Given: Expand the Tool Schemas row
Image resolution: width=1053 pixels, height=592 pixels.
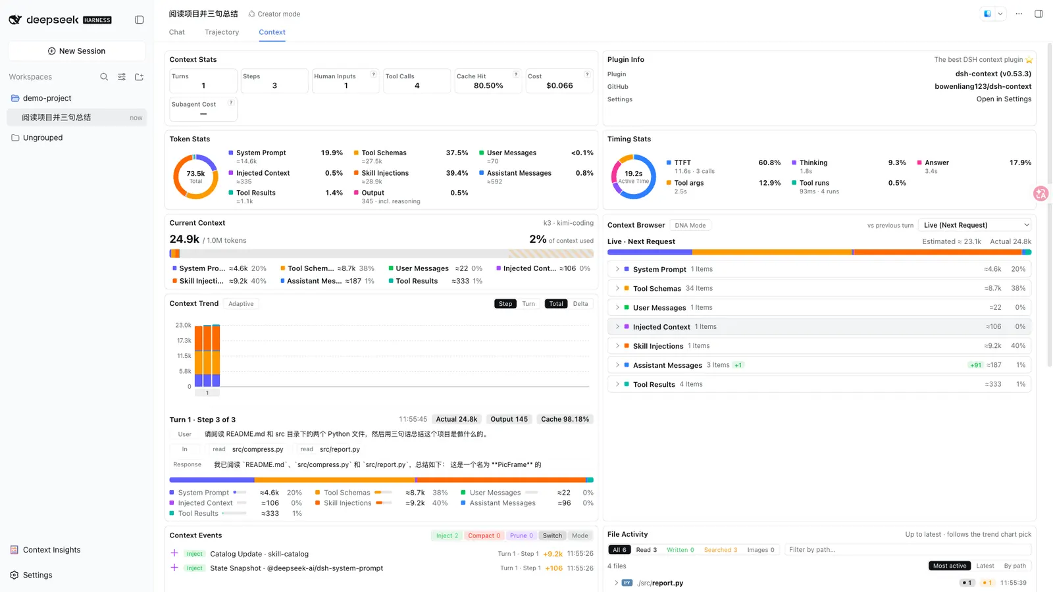Looking at the screenshot, I should click(x=819, y=288).
